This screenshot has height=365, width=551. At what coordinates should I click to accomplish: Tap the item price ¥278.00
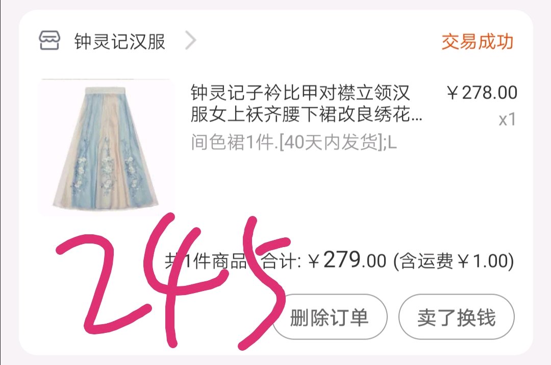coord(482,93)
